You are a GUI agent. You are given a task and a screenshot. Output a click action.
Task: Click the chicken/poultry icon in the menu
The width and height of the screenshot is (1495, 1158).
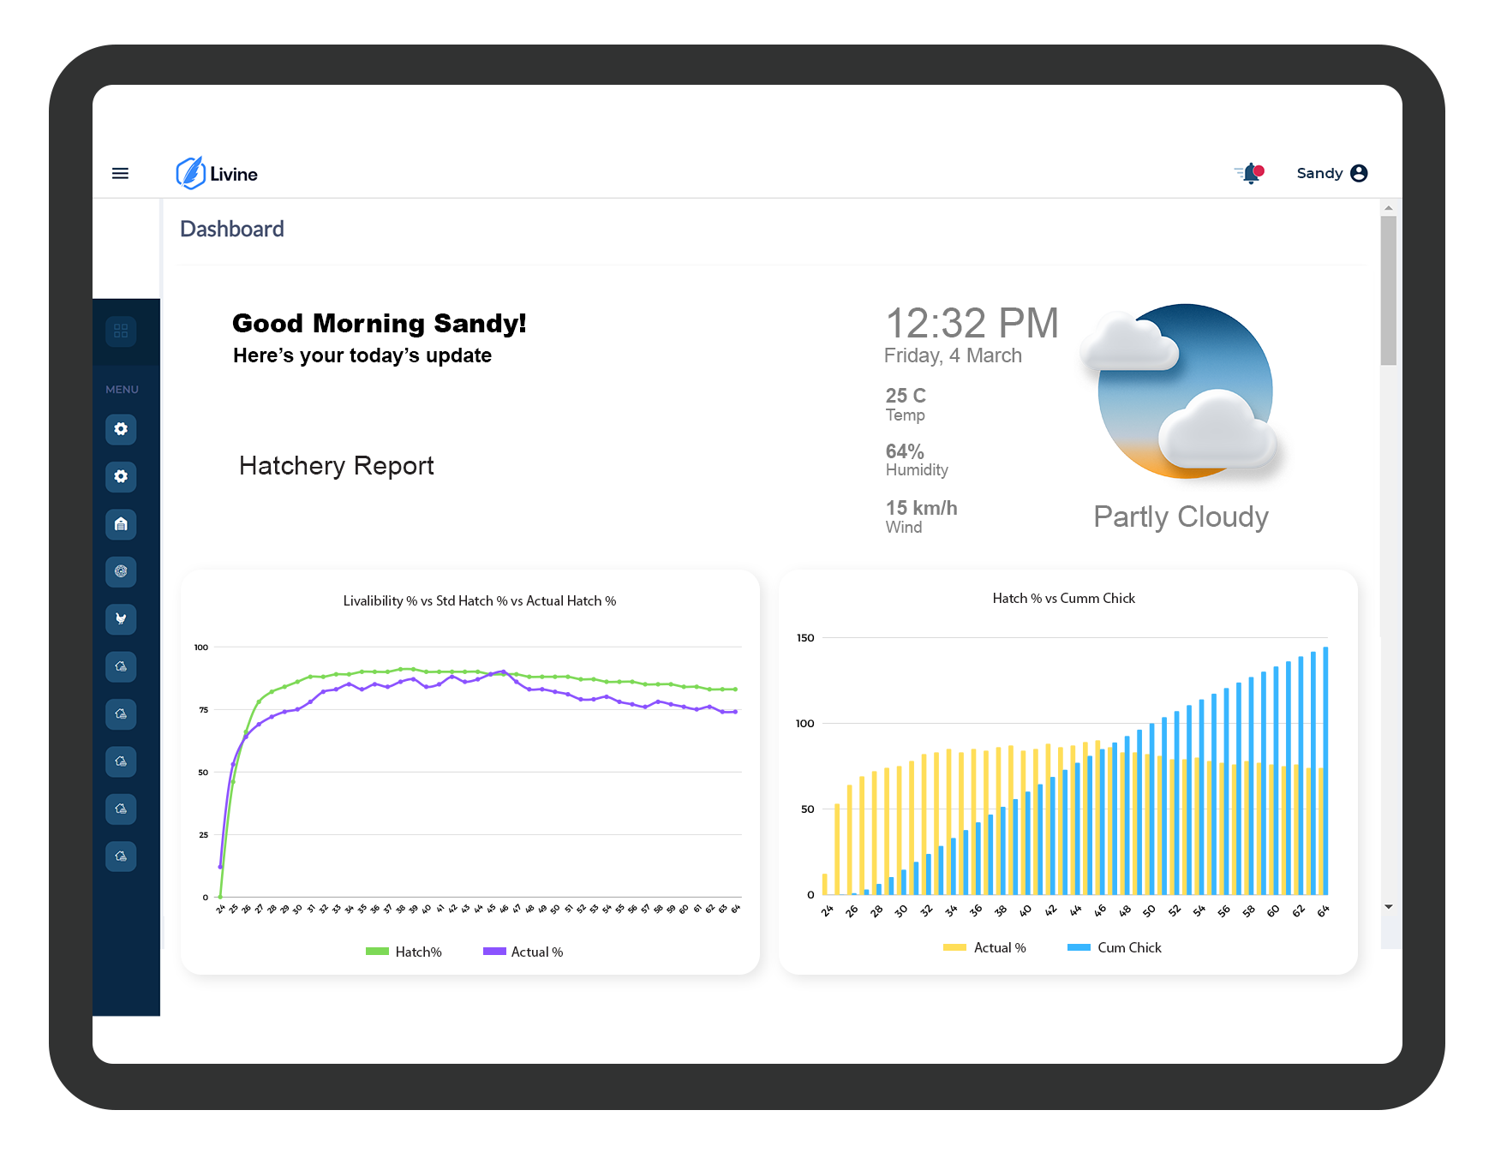[121, 619]
